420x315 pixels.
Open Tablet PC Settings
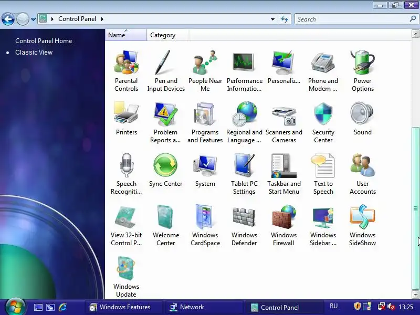tap(244, 174)
